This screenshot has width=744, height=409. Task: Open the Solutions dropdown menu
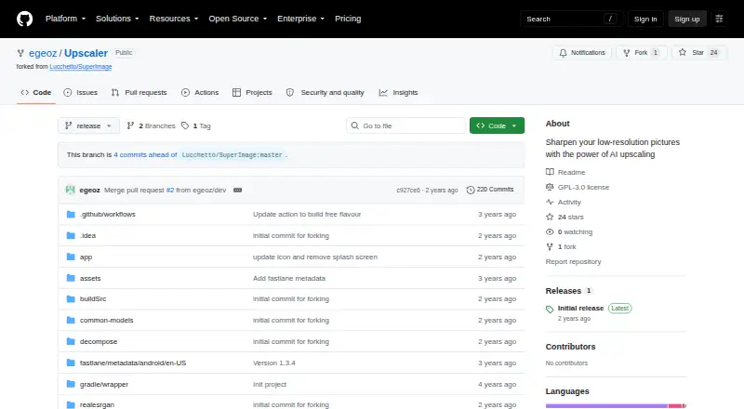pos(117,19)
